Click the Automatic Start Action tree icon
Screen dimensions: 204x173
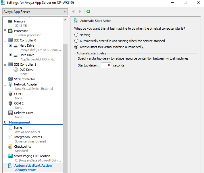pos(10,166)
